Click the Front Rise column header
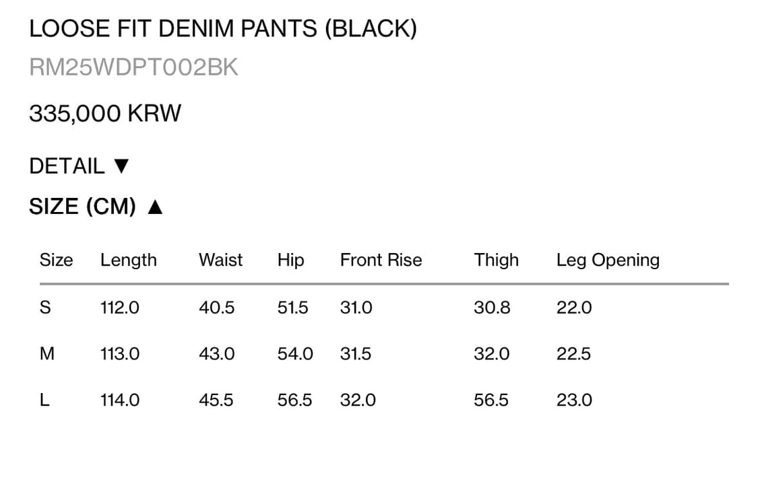Image resolution: width=758 pixels, height=494 pixels. click(381, 260)
